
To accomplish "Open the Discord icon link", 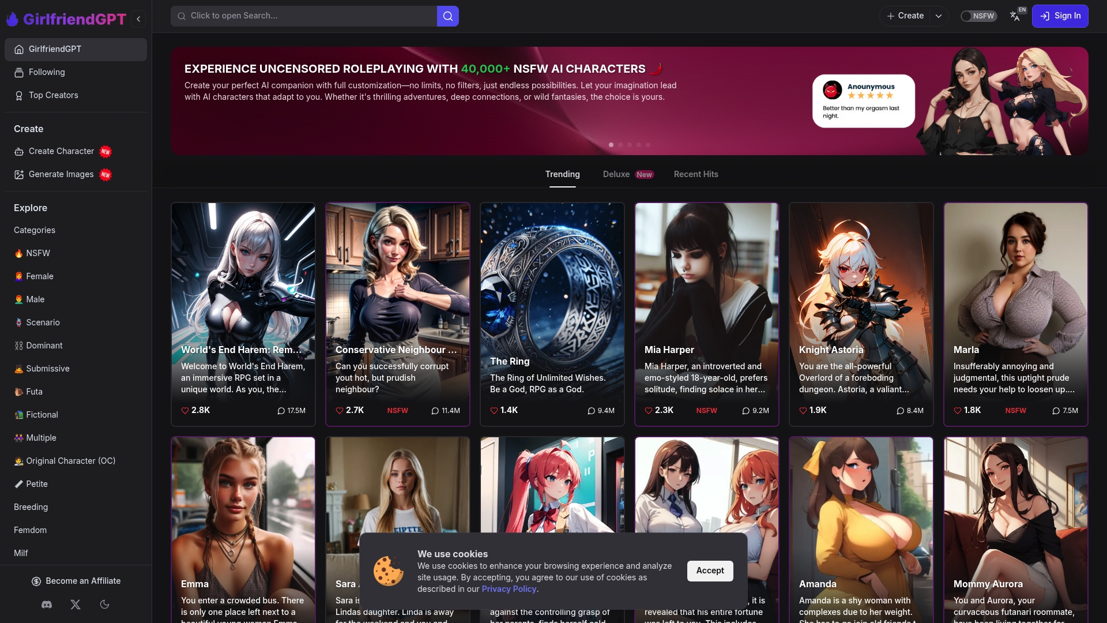I will [47, 605].
